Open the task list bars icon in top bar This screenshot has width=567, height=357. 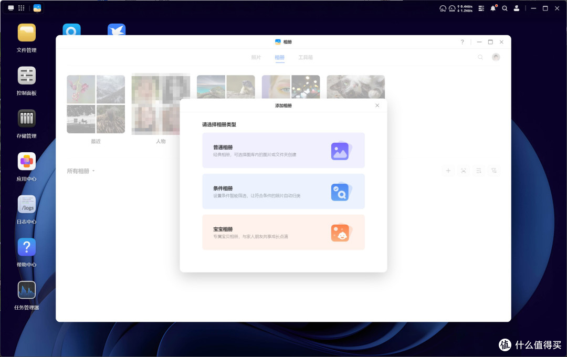(481, 8)
